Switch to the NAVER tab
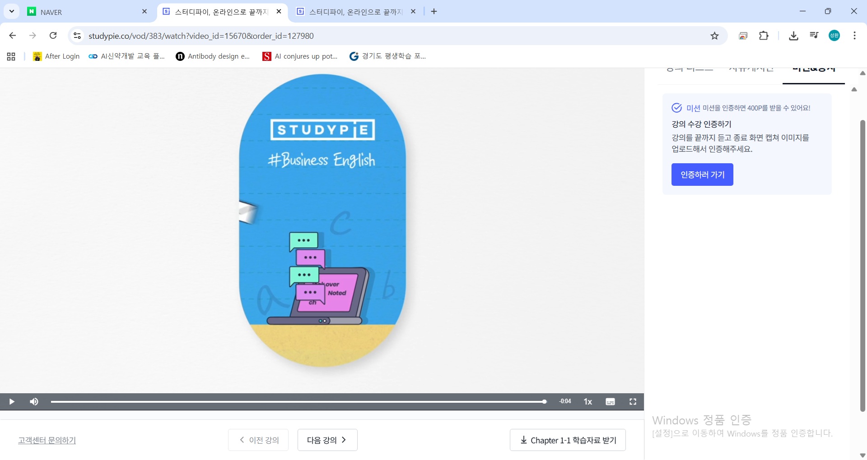The width and height of the screenshot is (867, 460). click(x=86, y=12)
